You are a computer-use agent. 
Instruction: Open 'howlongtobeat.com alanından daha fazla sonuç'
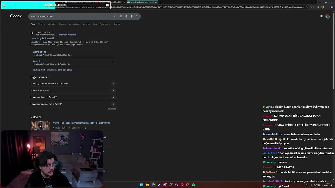click(x=53, y=70)
